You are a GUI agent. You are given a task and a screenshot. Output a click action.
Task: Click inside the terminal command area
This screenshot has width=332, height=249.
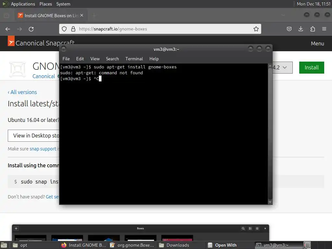(164, 134)
